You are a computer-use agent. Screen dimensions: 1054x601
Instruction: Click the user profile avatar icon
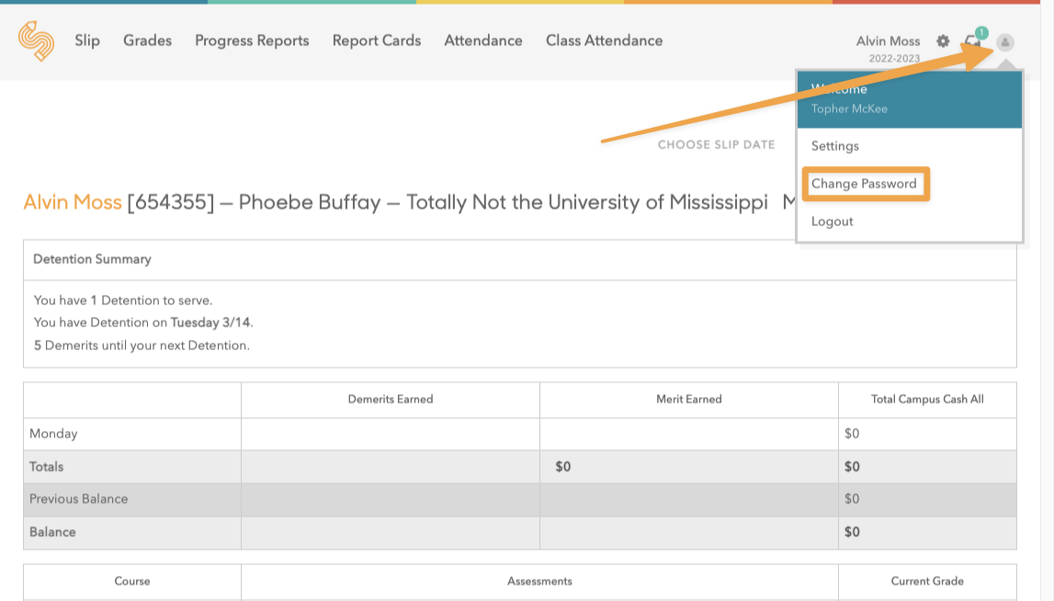point(1005,41)
